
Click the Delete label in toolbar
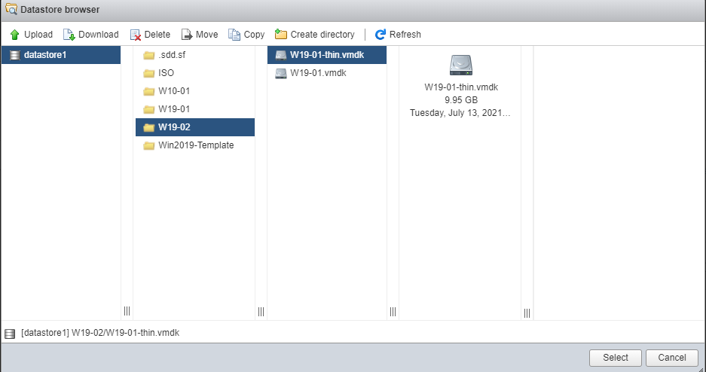click(x=157, y=35)
